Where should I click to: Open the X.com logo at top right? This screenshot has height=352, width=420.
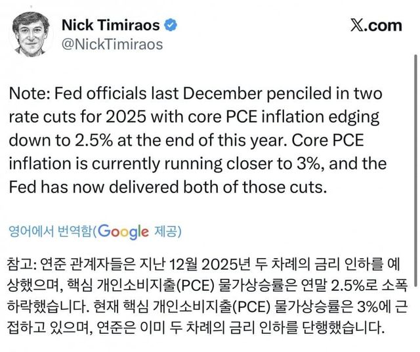point(375,26)
